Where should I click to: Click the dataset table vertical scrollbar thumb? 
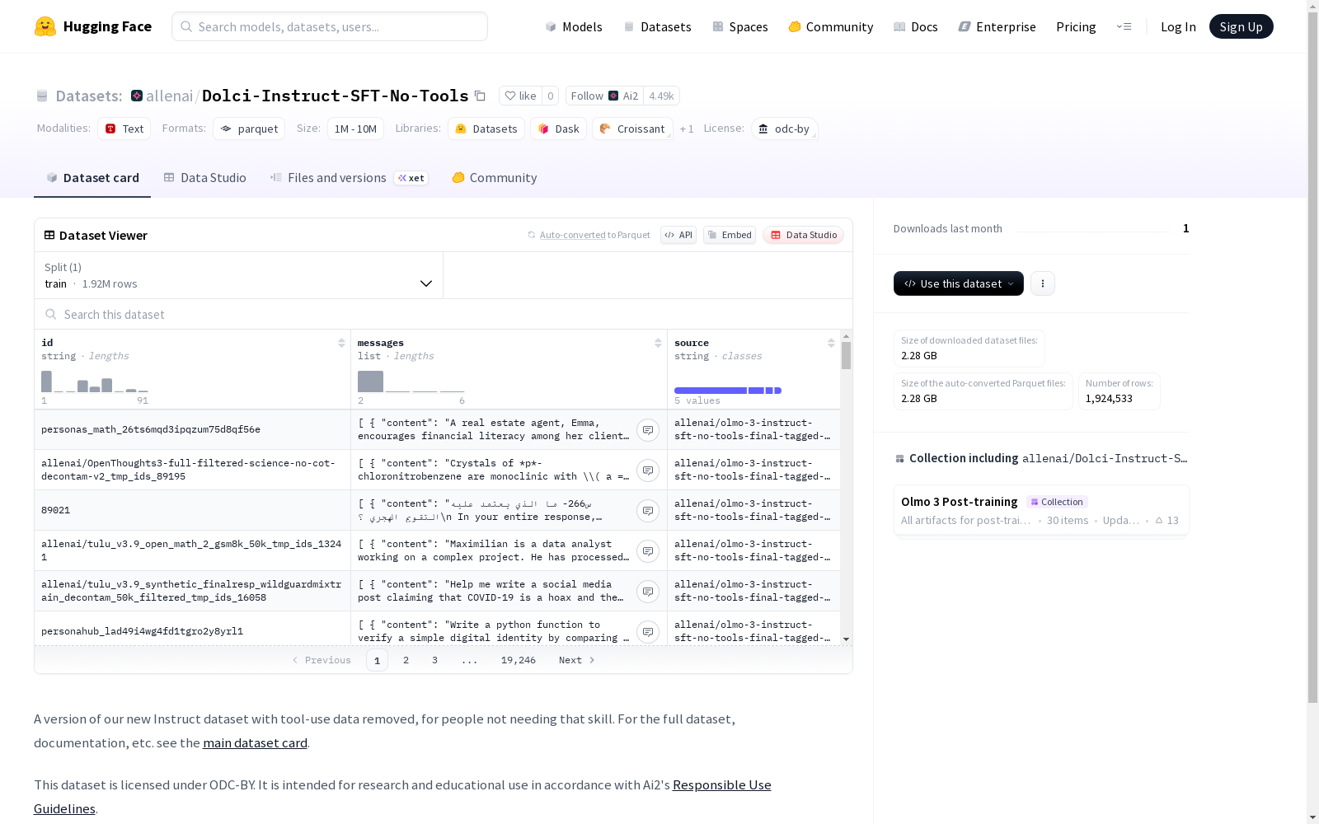(x=846, y=356)
